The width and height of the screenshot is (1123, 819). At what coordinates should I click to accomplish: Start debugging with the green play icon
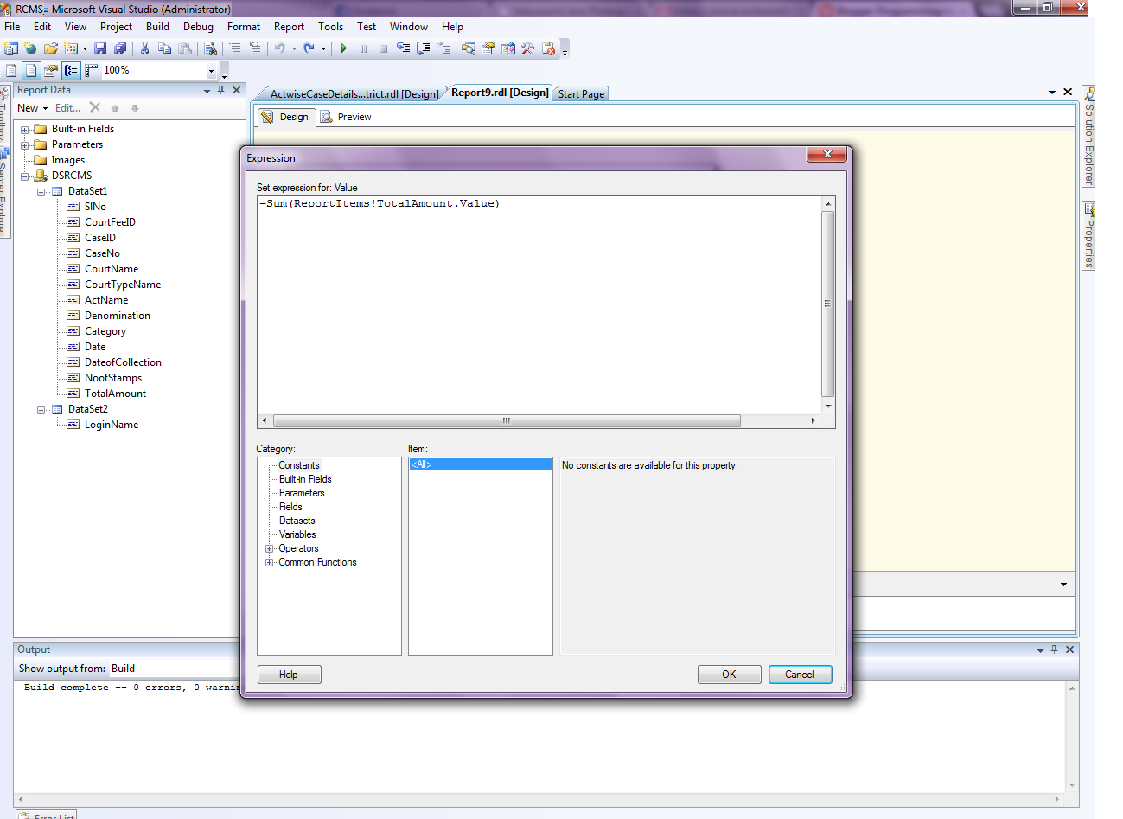point(344,48)
